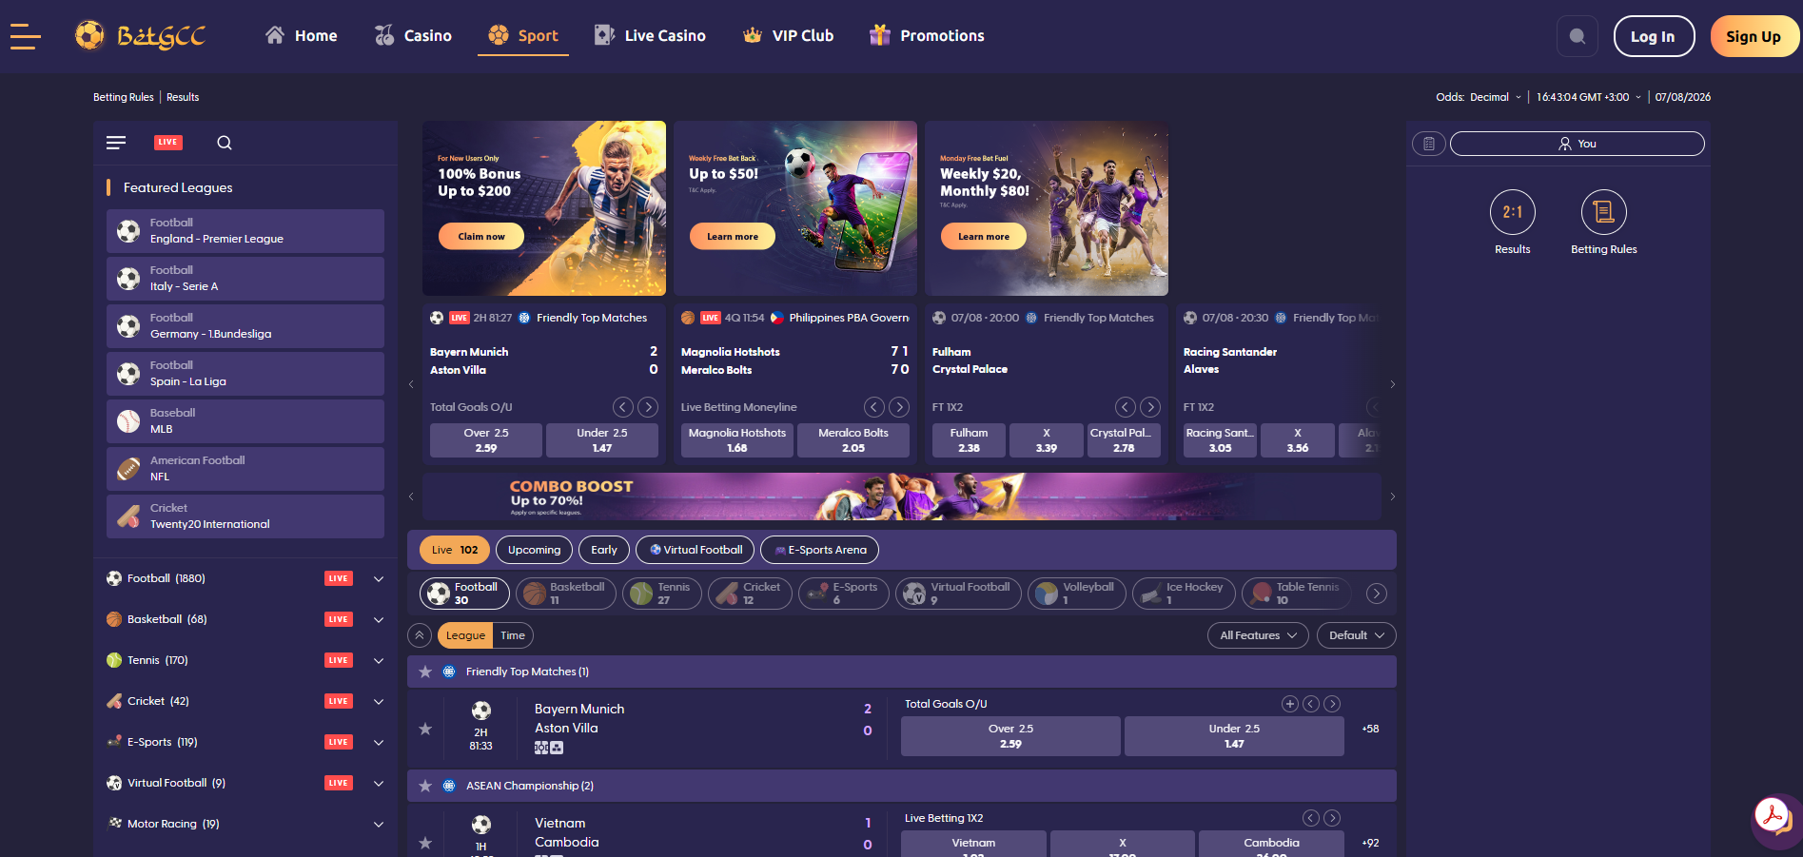The height and width of the screenshot is (857, 1803).
Task: Open the Results 2:1 icon
Action: click(x=1513, y=212)
